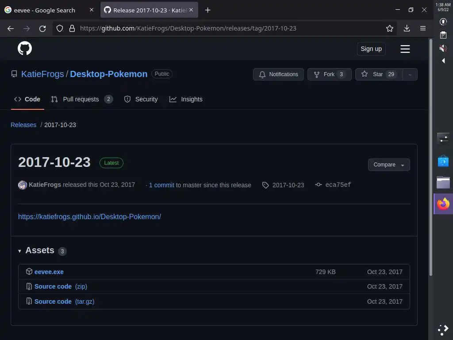This screenshot has height=340, width=453.
Task: Click the commit icon beside eca75ef
Action: click(319, 185)
